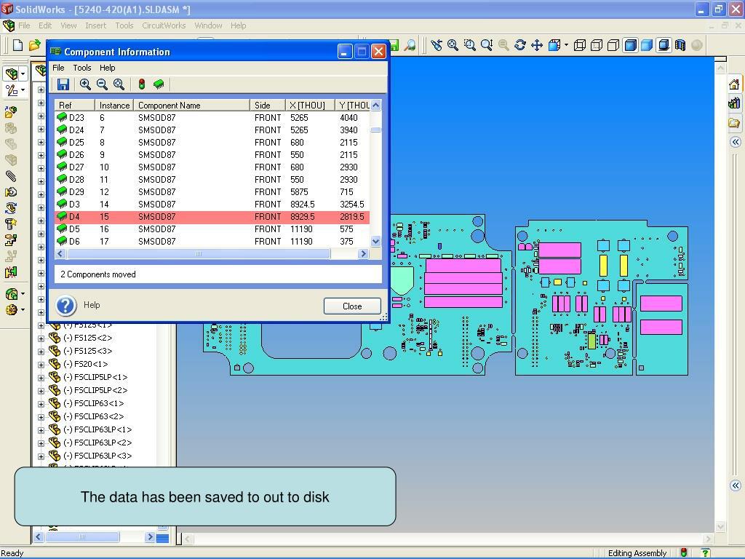The width and height of the screenshot is (745, 559).
Task: Open the CircuitWorks menu
Action: point(164,25)
